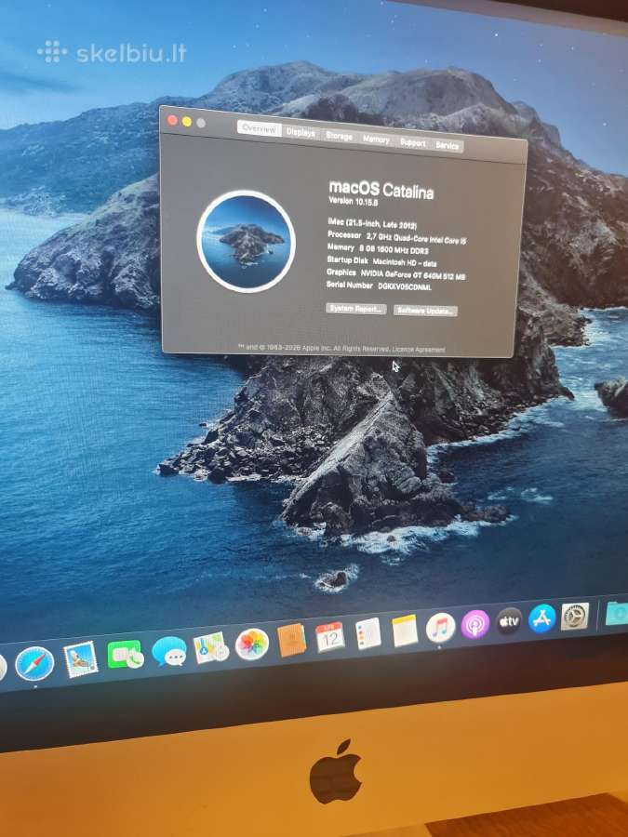Launch Maps from the Dock
The width and height of the screenshot is (628, 837).
[211, 647]
